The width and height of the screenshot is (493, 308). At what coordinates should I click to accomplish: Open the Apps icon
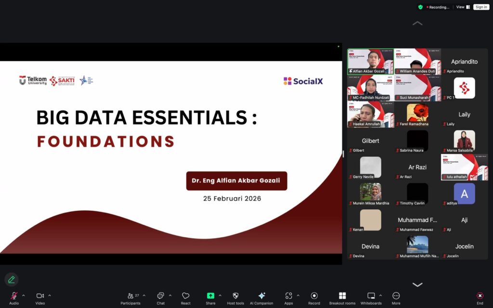click(288, 296)
